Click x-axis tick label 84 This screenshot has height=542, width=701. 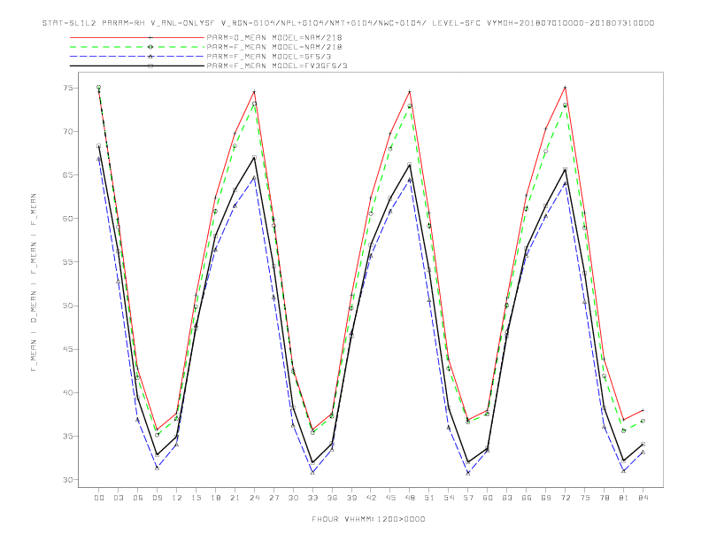[643, 498]
